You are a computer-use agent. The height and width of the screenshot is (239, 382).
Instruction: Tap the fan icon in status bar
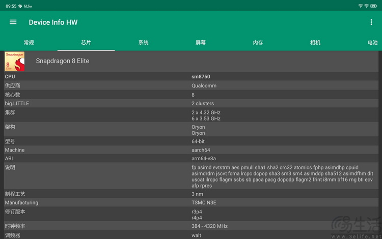tap(20, 6)
